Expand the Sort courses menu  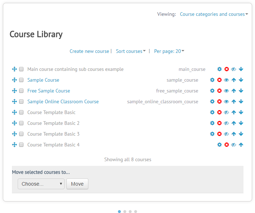(x=131, y=51)
